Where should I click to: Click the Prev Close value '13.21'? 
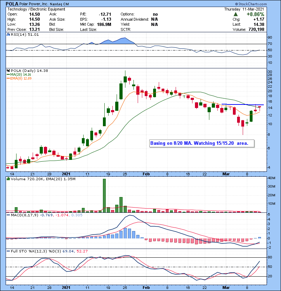tap(34, 29)
